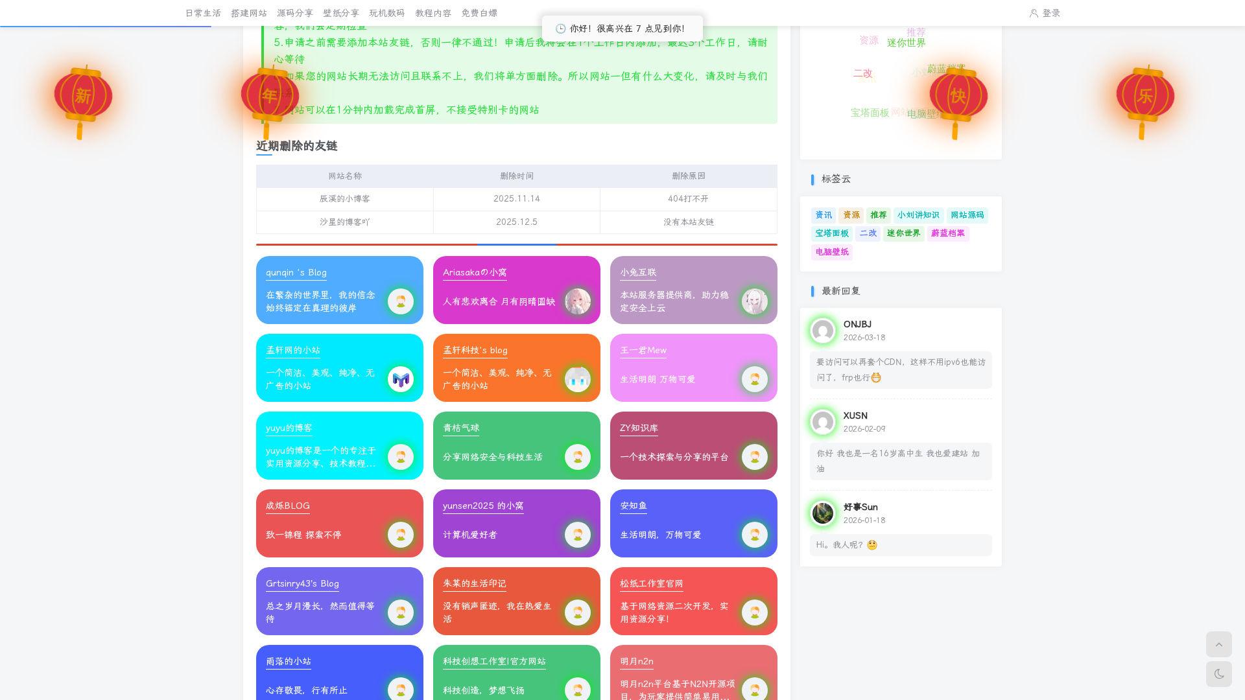Select the 小刘讲知识 tag
The image size is (1245, 700).
click(x=918, y=215)
